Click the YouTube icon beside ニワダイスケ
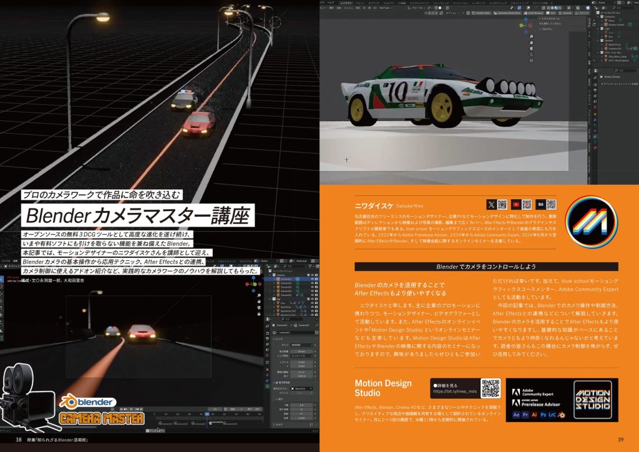 coord(516,205)
